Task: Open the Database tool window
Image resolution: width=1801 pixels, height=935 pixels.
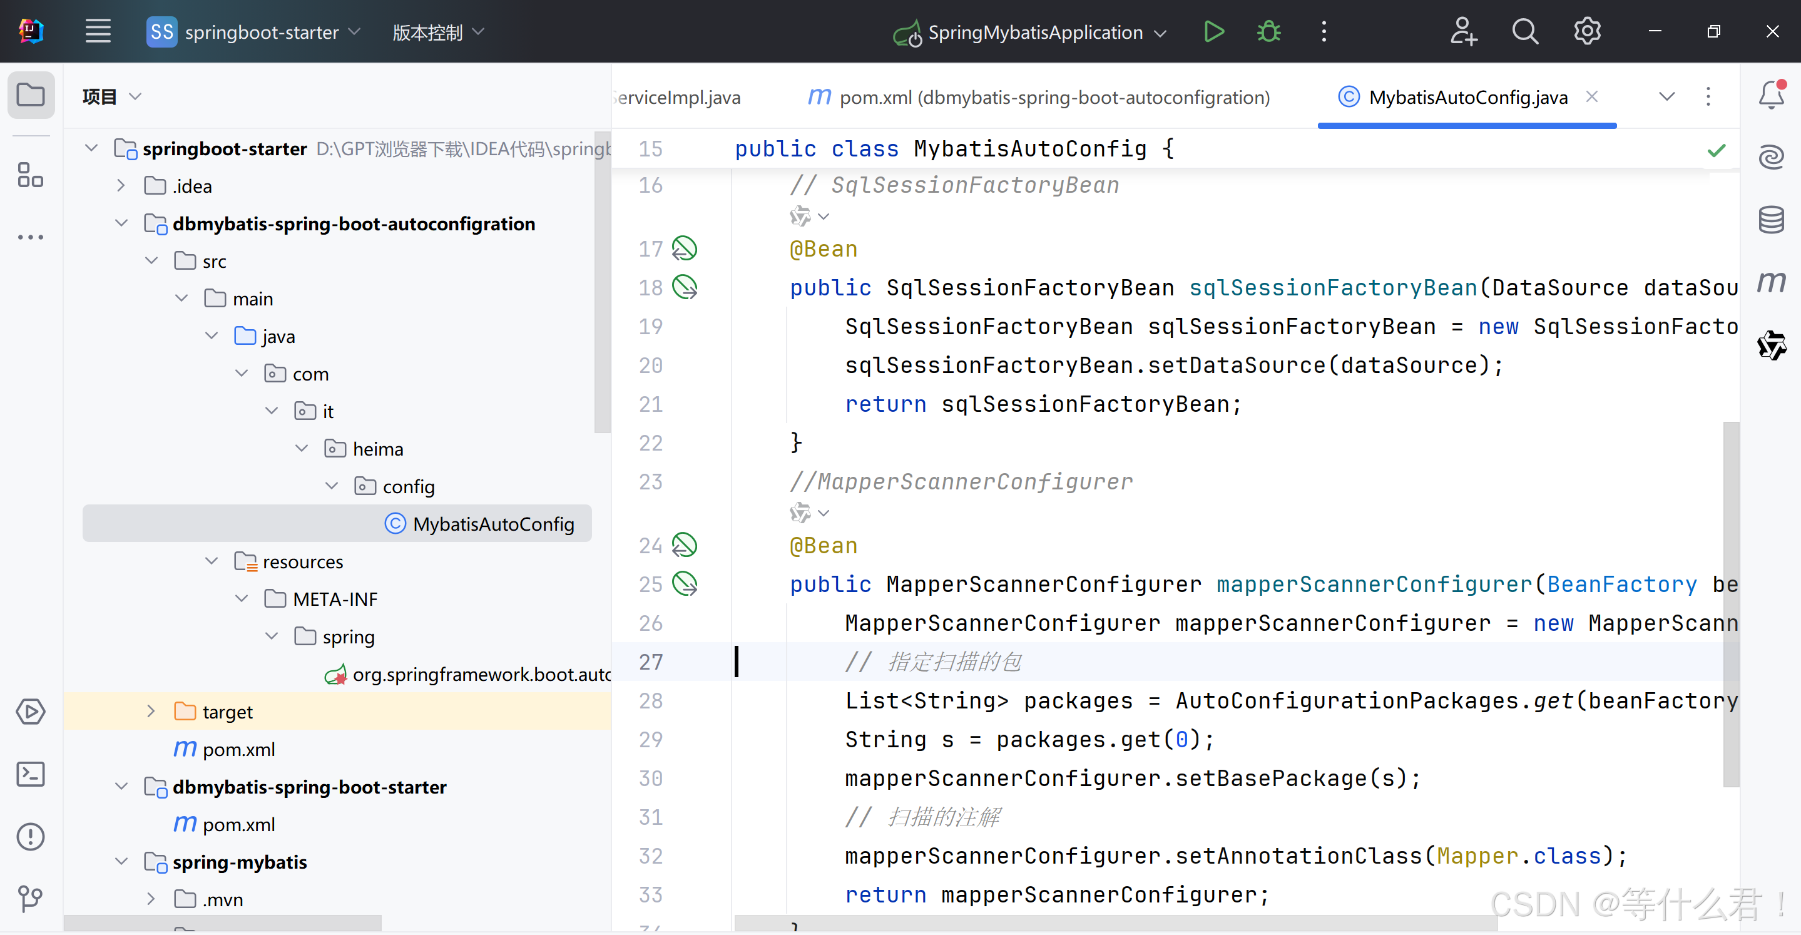Action: tap(1770, 220)
